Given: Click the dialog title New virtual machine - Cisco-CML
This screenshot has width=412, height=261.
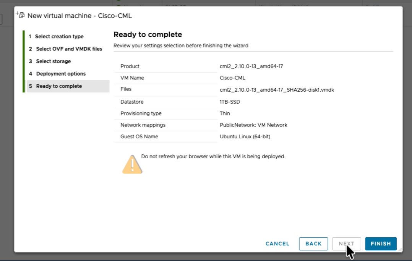Looking at the screenshot, I should 79,16.
